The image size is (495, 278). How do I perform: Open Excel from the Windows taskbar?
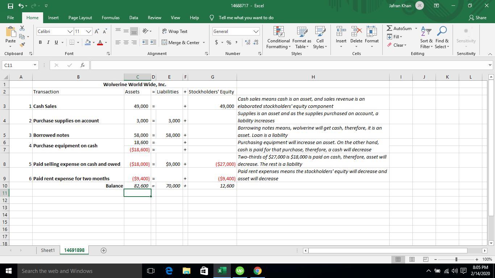(222, 271)
